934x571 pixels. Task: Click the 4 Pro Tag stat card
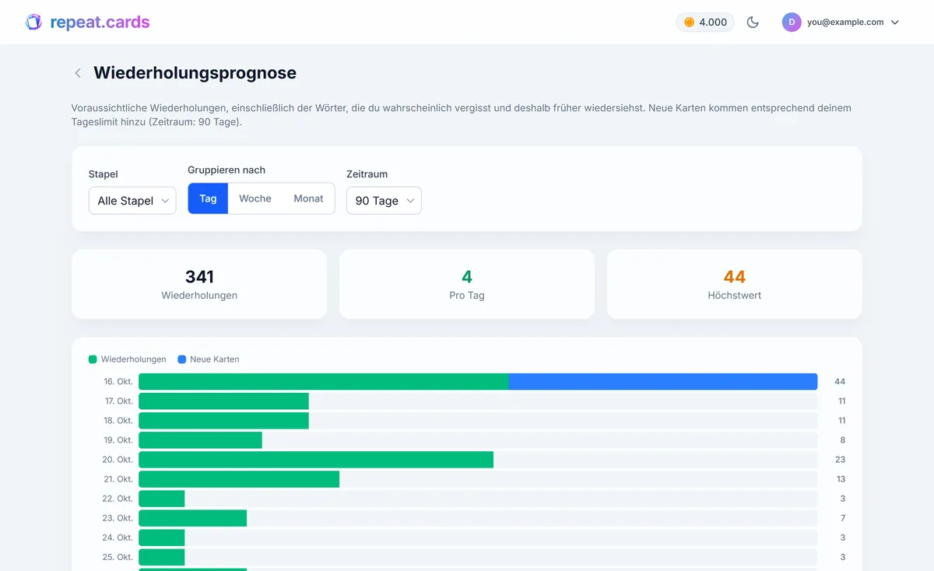pos(467,284)
